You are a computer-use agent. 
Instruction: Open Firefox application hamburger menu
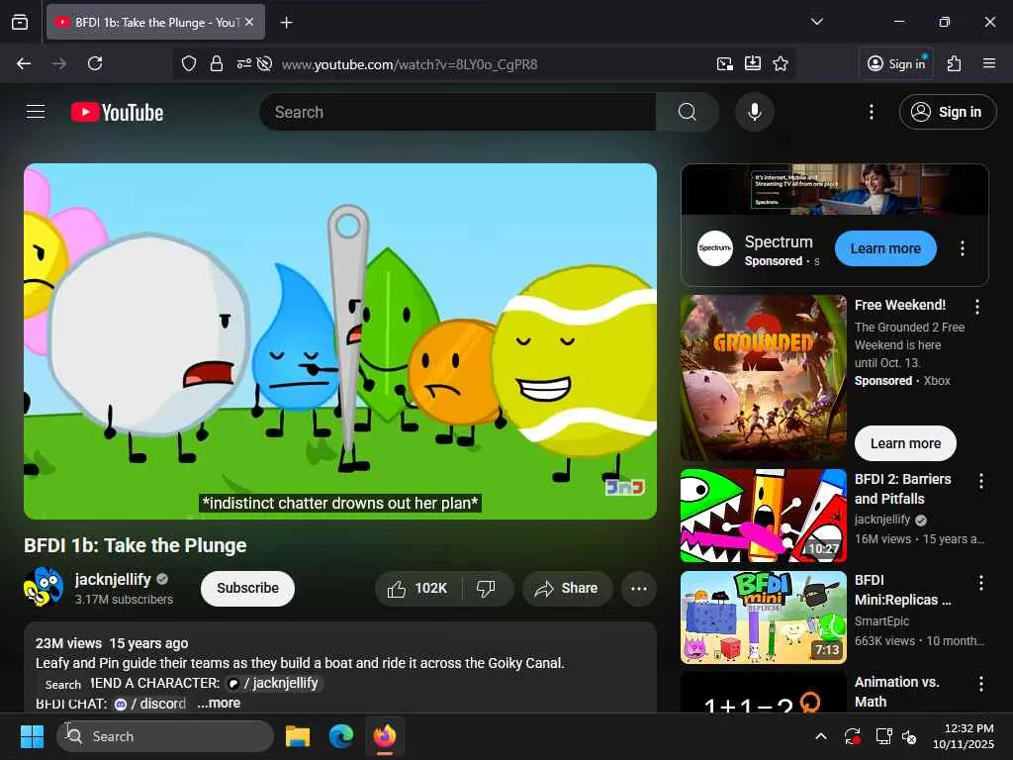coord(988,63)
